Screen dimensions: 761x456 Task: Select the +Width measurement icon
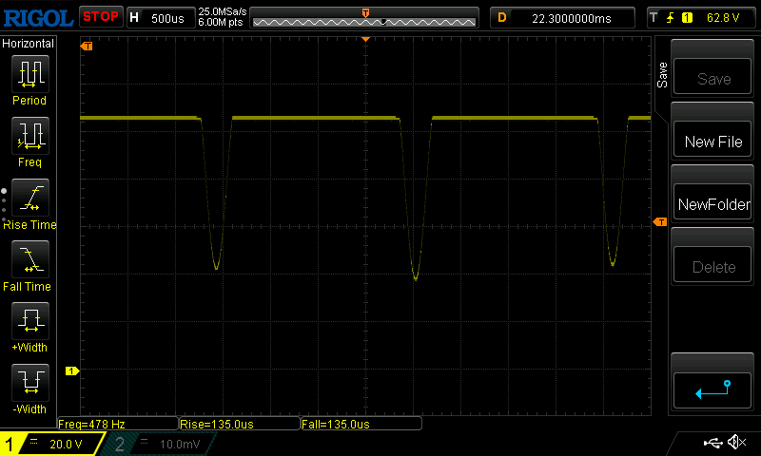30,321
